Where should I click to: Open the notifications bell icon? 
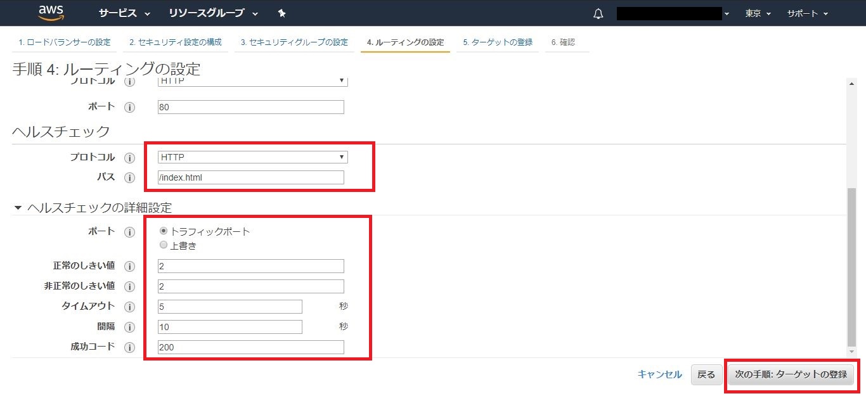598,14
